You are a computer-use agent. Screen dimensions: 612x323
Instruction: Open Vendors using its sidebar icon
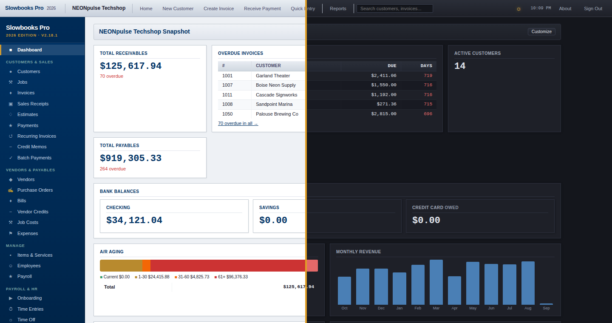click(11, 179)
